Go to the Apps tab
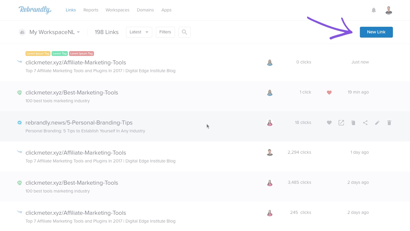Image resolution: width=410 pixels, height=231 pixels. coord(166,10)
